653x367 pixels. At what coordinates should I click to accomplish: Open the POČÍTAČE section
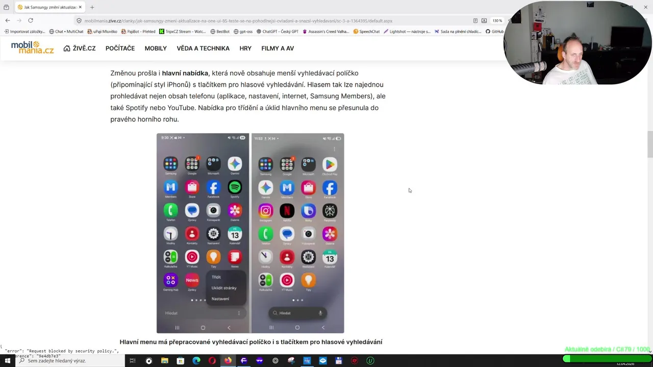pyautogui.click(x=120, y=48)
